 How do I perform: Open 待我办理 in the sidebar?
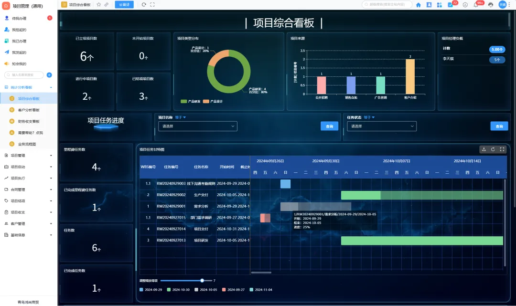pos(19,18)
